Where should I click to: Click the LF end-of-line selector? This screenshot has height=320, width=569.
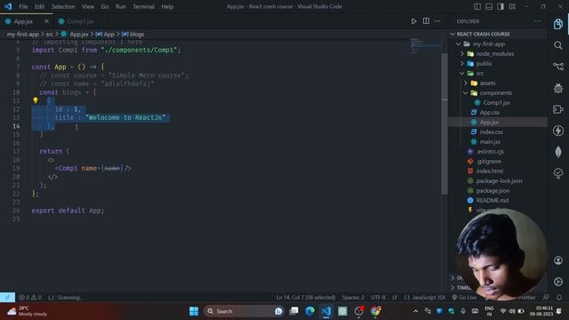point(395,297)
